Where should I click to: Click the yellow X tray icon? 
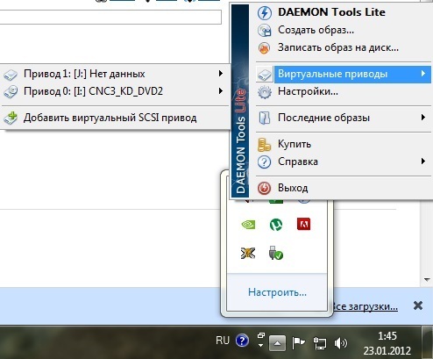(248, 253)
